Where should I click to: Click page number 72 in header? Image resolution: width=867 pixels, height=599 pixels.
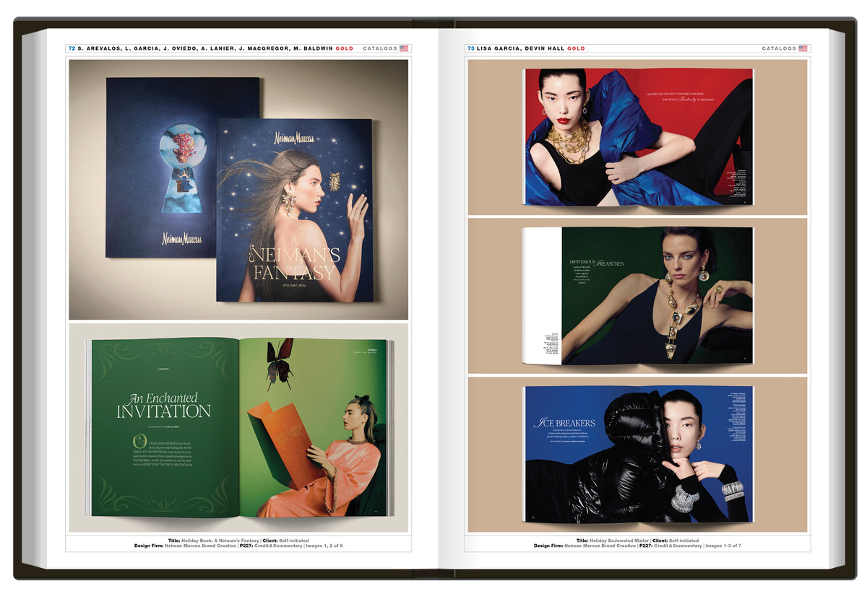(72, 48)
